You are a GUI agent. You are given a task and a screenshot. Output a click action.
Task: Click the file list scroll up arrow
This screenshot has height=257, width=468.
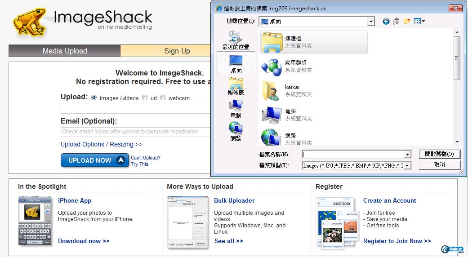[457, 32]
